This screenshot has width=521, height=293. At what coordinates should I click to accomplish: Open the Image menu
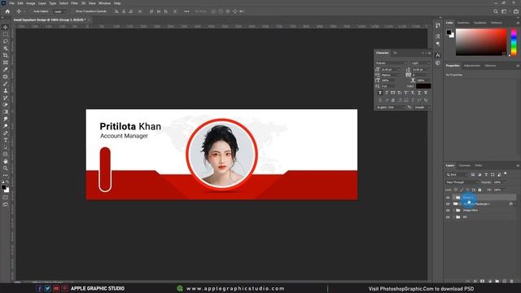point(31,3)
